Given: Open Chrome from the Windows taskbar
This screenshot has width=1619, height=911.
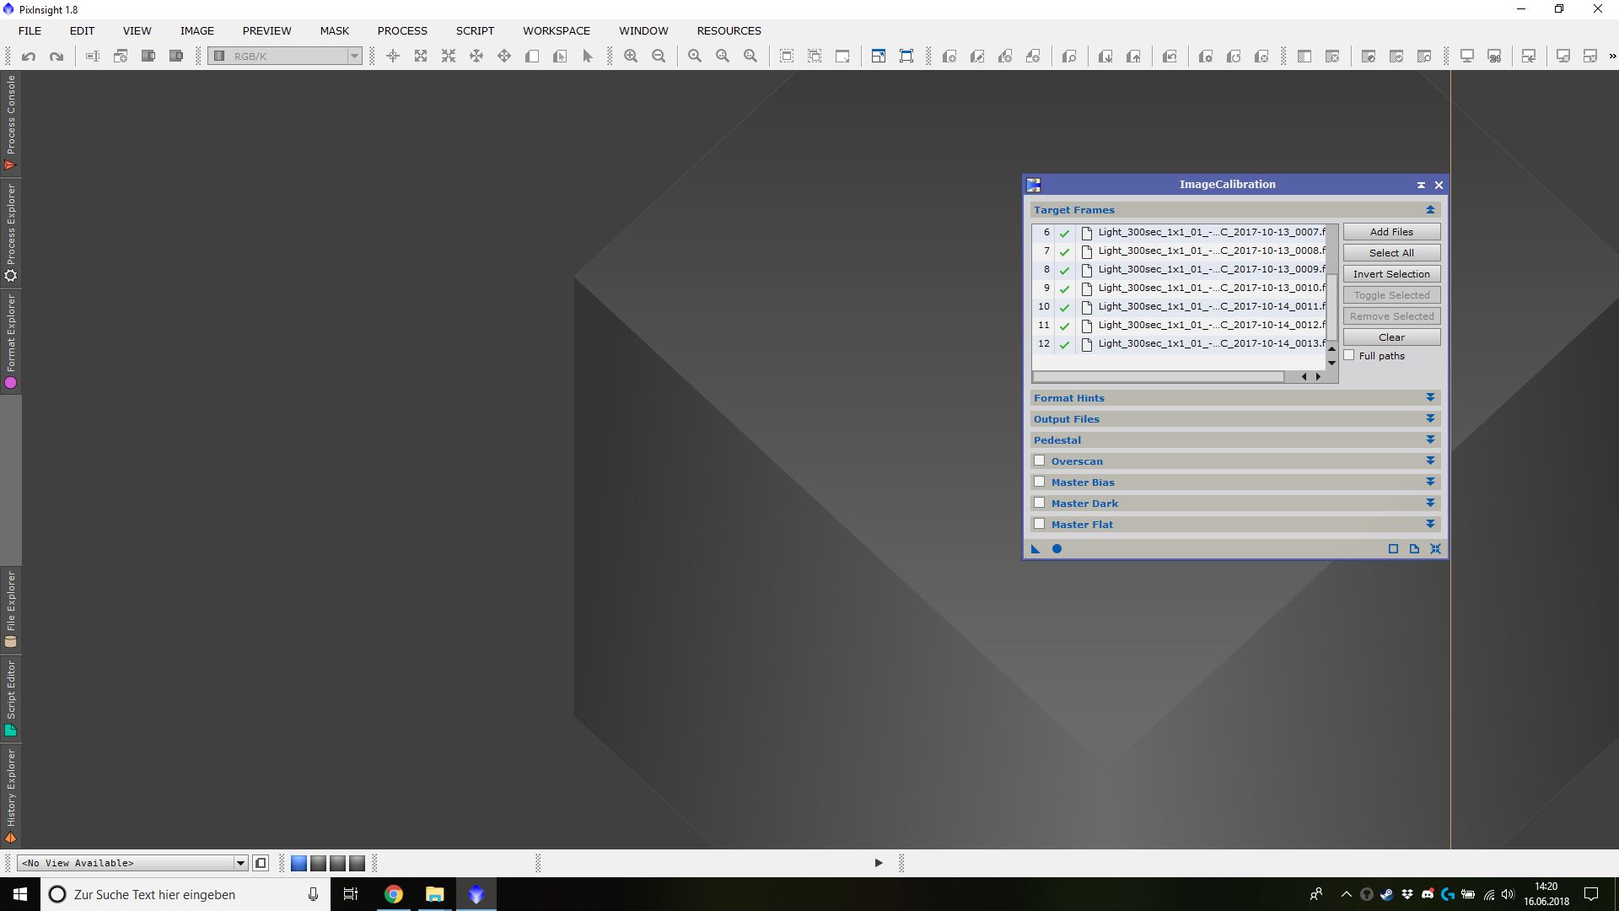Looking at the screenshot, I should [394, 894].
